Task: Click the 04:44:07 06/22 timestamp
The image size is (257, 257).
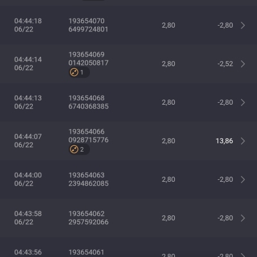Action: 28,141
